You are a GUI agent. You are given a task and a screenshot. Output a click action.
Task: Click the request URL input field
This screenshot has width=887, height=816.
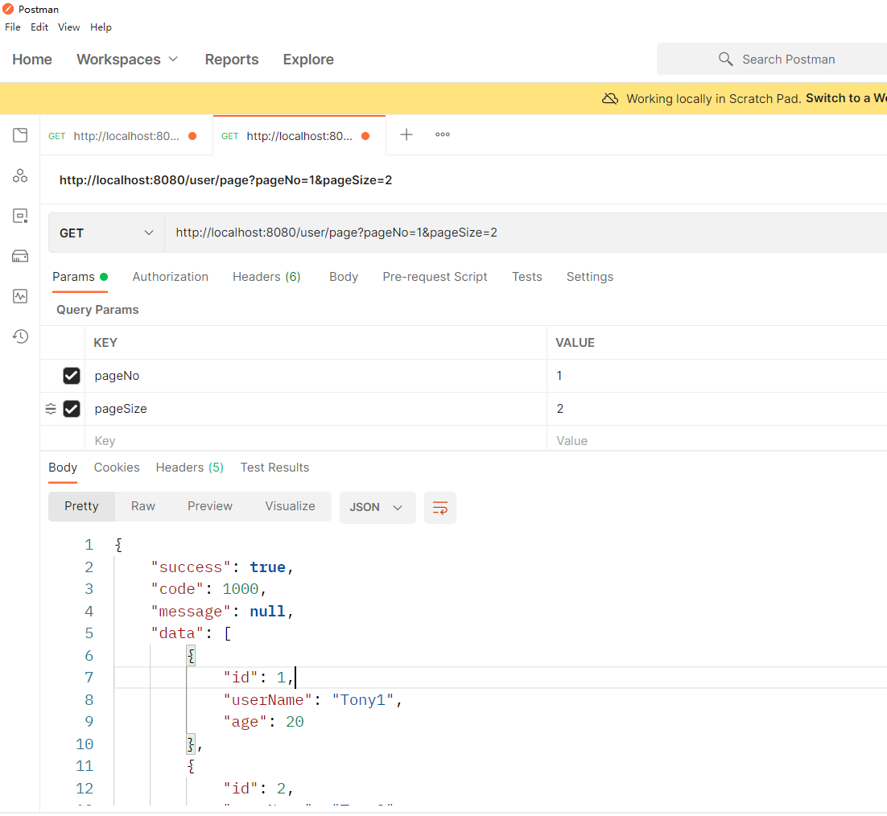[x=526, y=233]
